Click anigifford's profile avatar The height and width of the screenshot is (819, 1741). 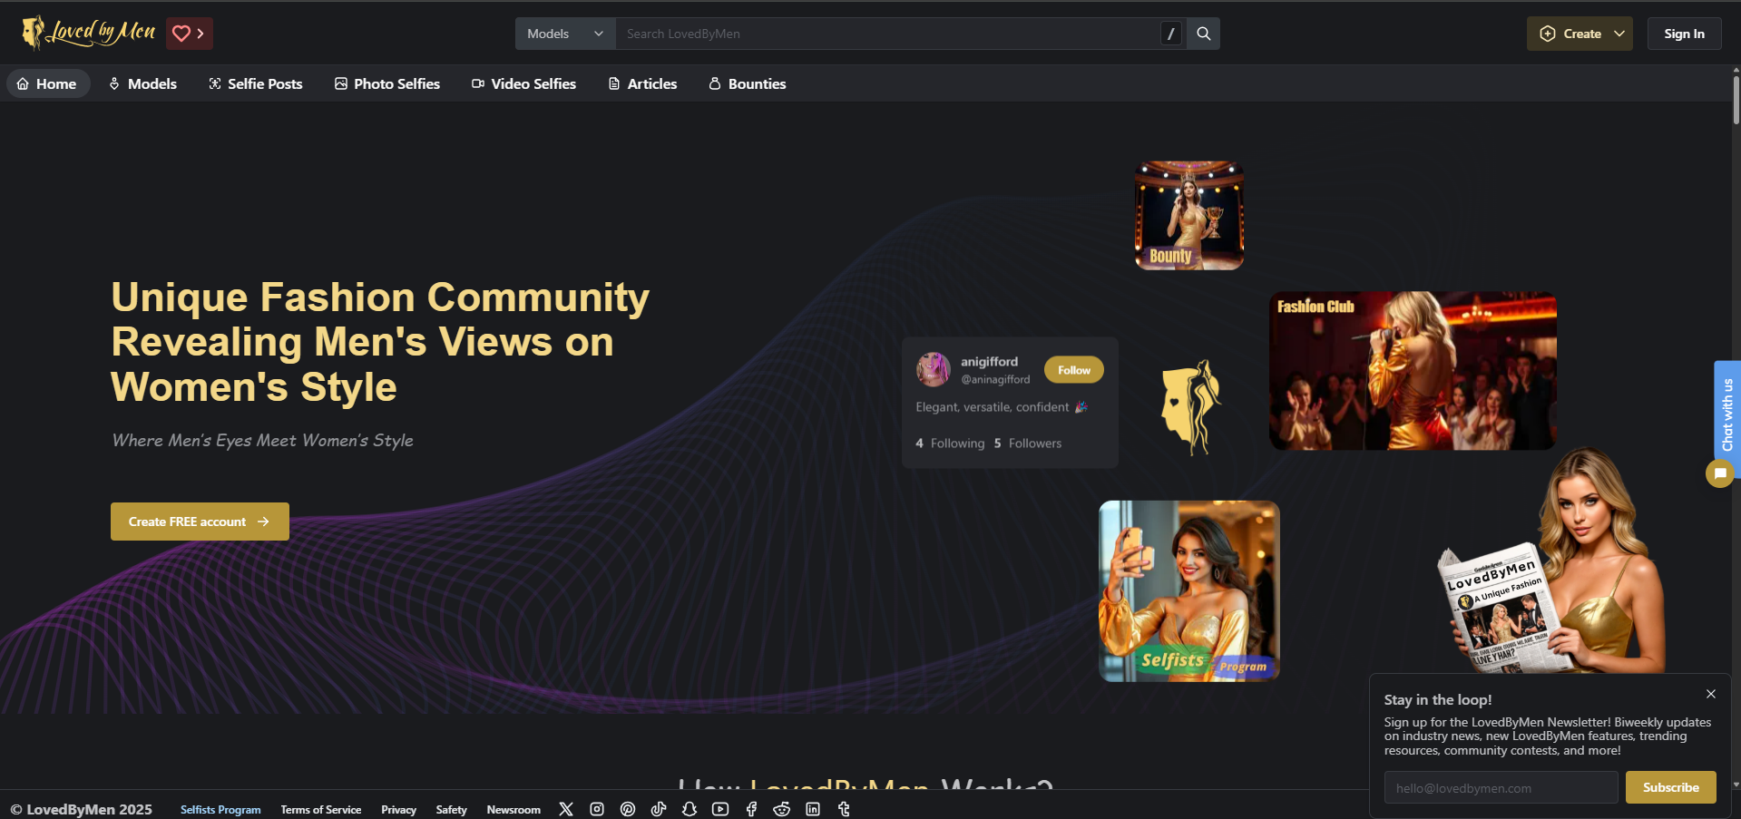[x=934, y=369]
